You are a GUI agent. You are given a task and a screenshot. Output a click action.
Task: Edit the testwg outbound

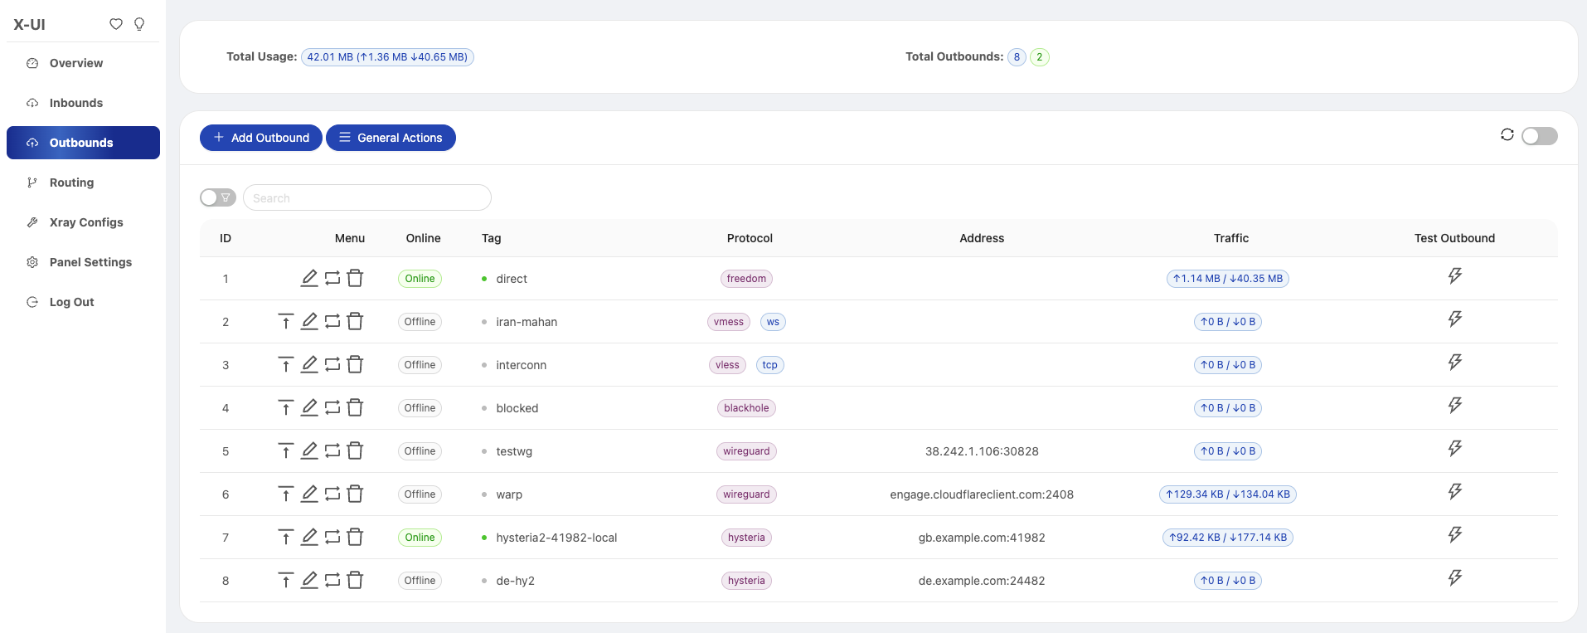(x=309, y=450)
